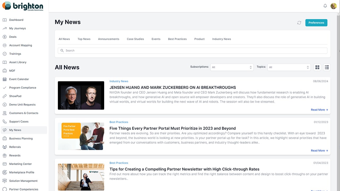Click the Account Mapping icon

pyautogui.click(x=5, y=45)
